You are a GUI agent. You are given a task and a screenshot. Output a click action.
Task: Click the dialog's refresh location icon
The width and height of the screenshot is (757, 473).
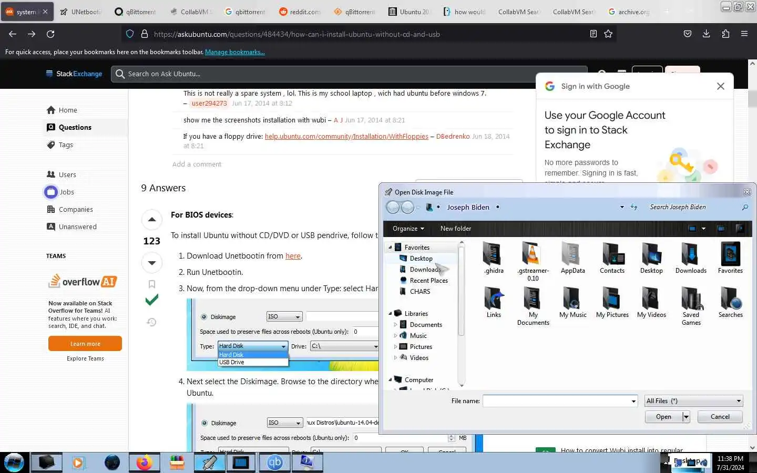pos(634,207)
